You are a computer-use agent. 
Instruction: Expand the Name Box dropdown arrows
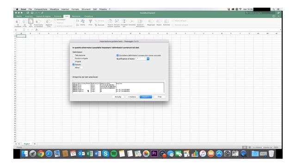point(24,30)
